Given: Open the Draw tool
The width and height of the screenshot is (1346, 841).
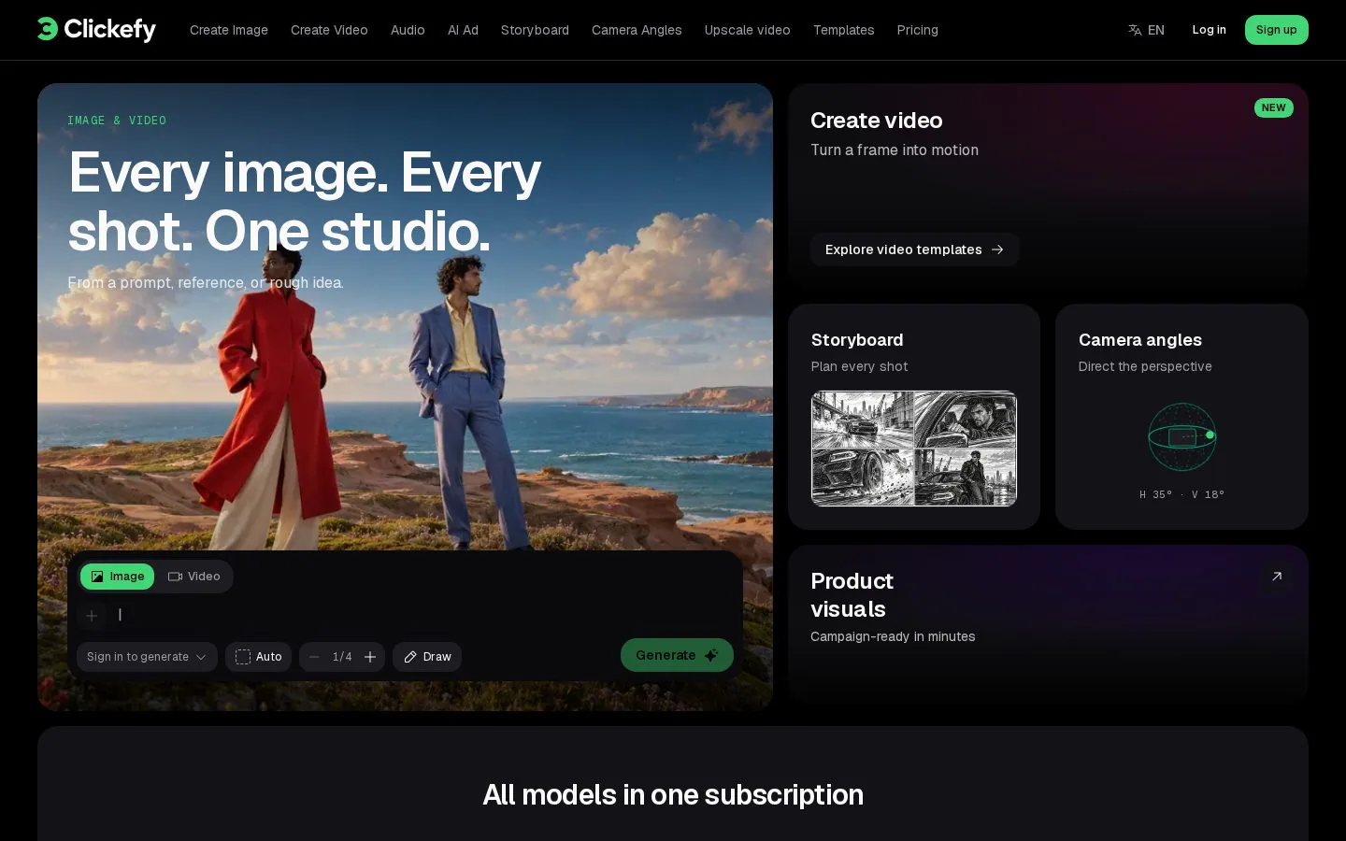Looking at the screenshot, I should click(x=427, y=657).
